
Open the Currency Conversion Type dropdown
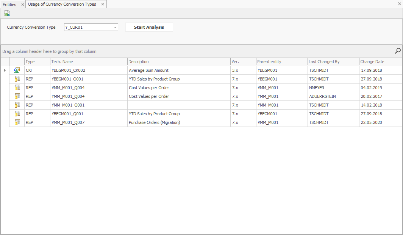click(x=115, y=27)
